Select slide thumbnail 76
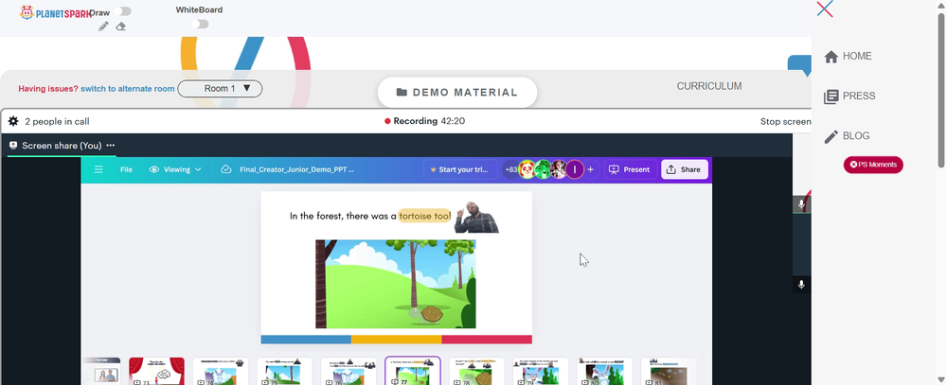The image size is (947, 385). [348, 371]
